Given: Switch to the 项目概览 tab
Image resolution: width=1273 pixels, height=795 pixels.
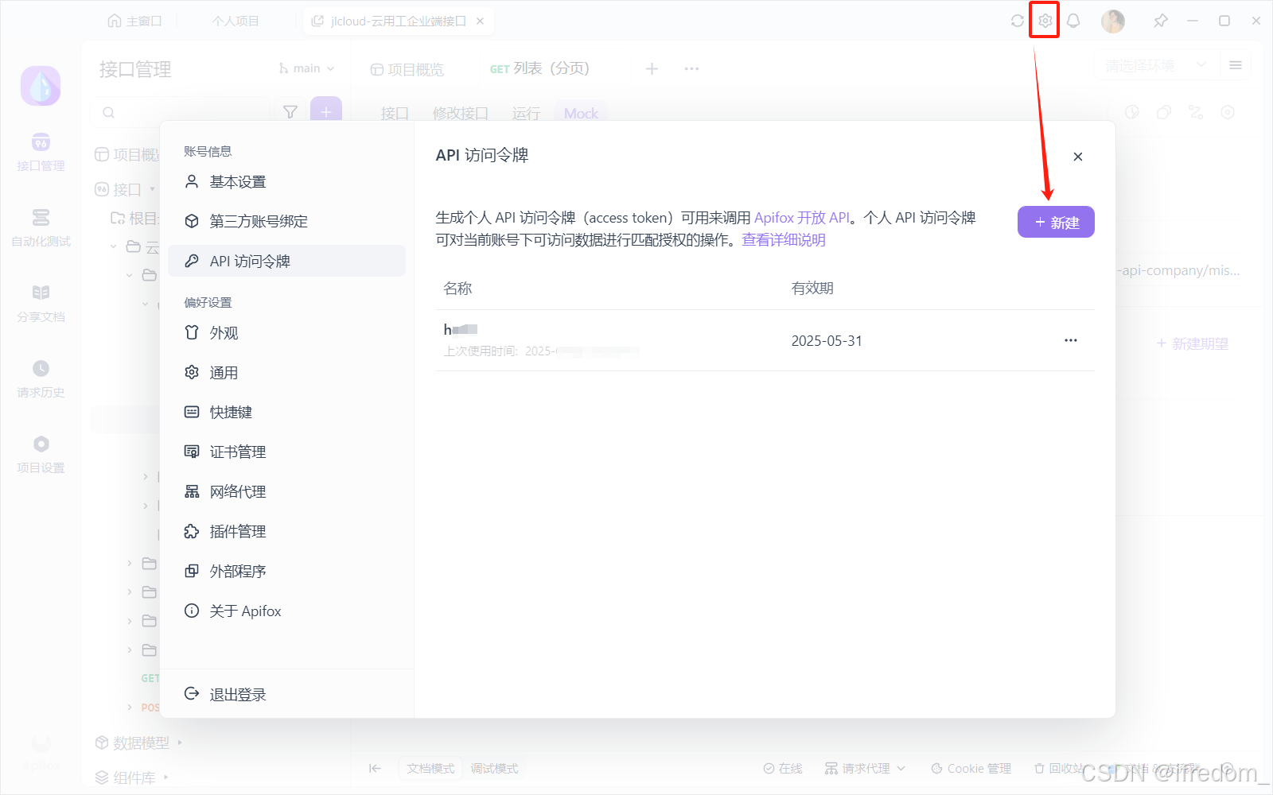Looking at the screenshot, I should click(x=407, y=68).
